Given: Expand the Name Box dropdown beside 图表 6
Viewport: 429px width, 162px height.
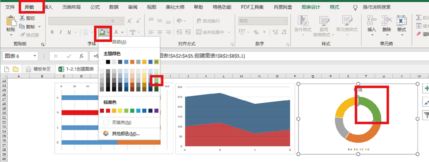Looking at the screenshot, I should click(35, 56).
